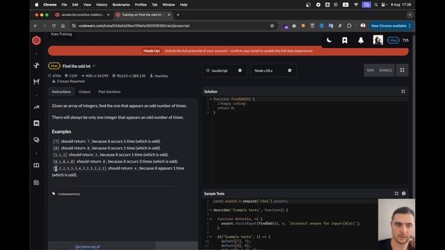Switch to JavaScript practice challenges tab
Viewport: 445px width, 250px height.
pyautogui.click(x=82, y=15)
